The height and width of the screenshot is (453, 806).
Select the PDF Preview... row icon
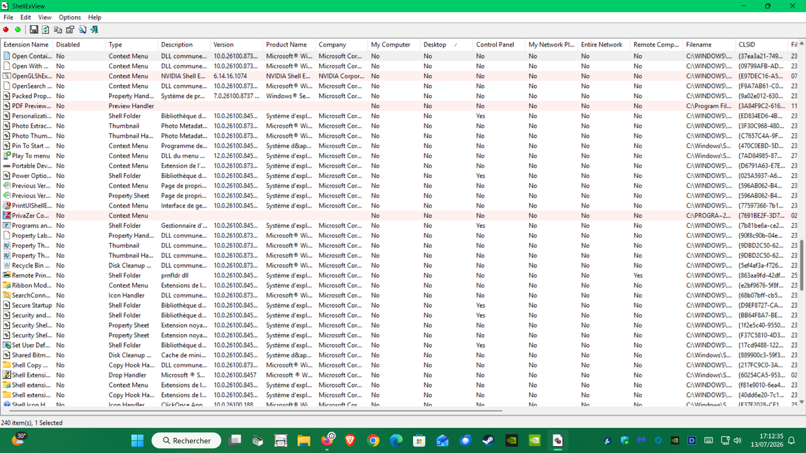(x=7, y=106)
